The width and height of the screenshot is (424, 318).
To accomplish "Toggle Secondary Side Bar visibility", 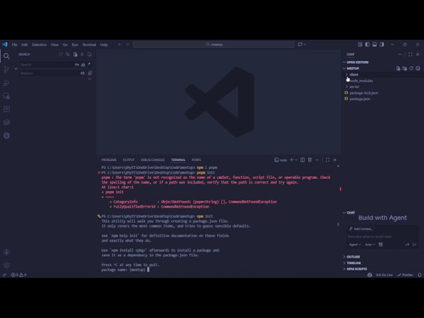I will coord(382,44).
